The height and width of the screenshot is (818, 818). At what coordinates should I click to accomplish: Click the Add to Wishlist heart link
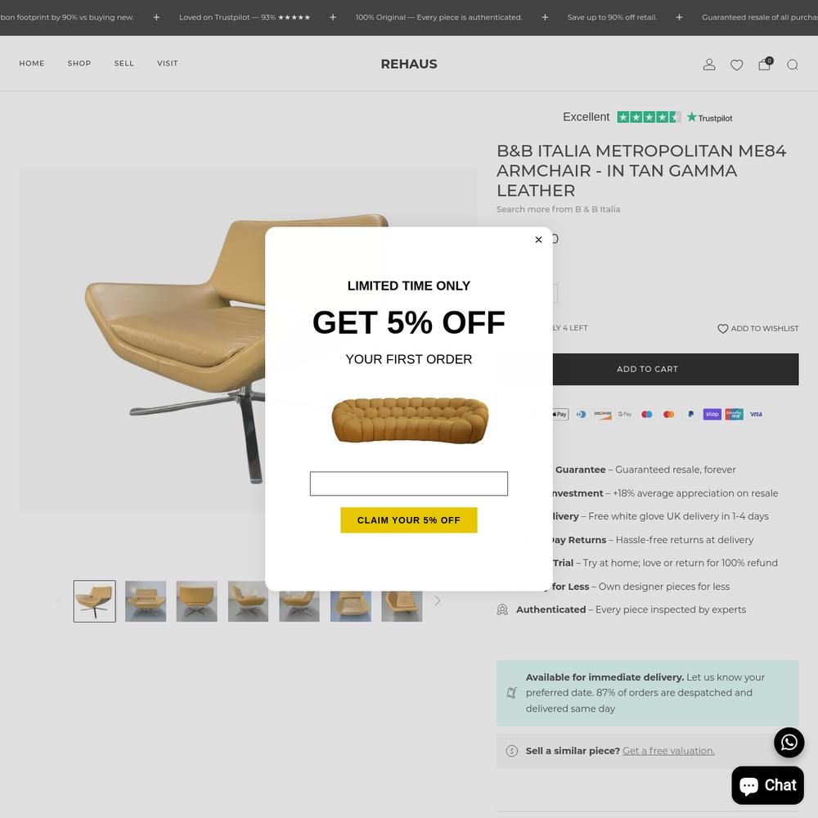click(x=758, y=328)
